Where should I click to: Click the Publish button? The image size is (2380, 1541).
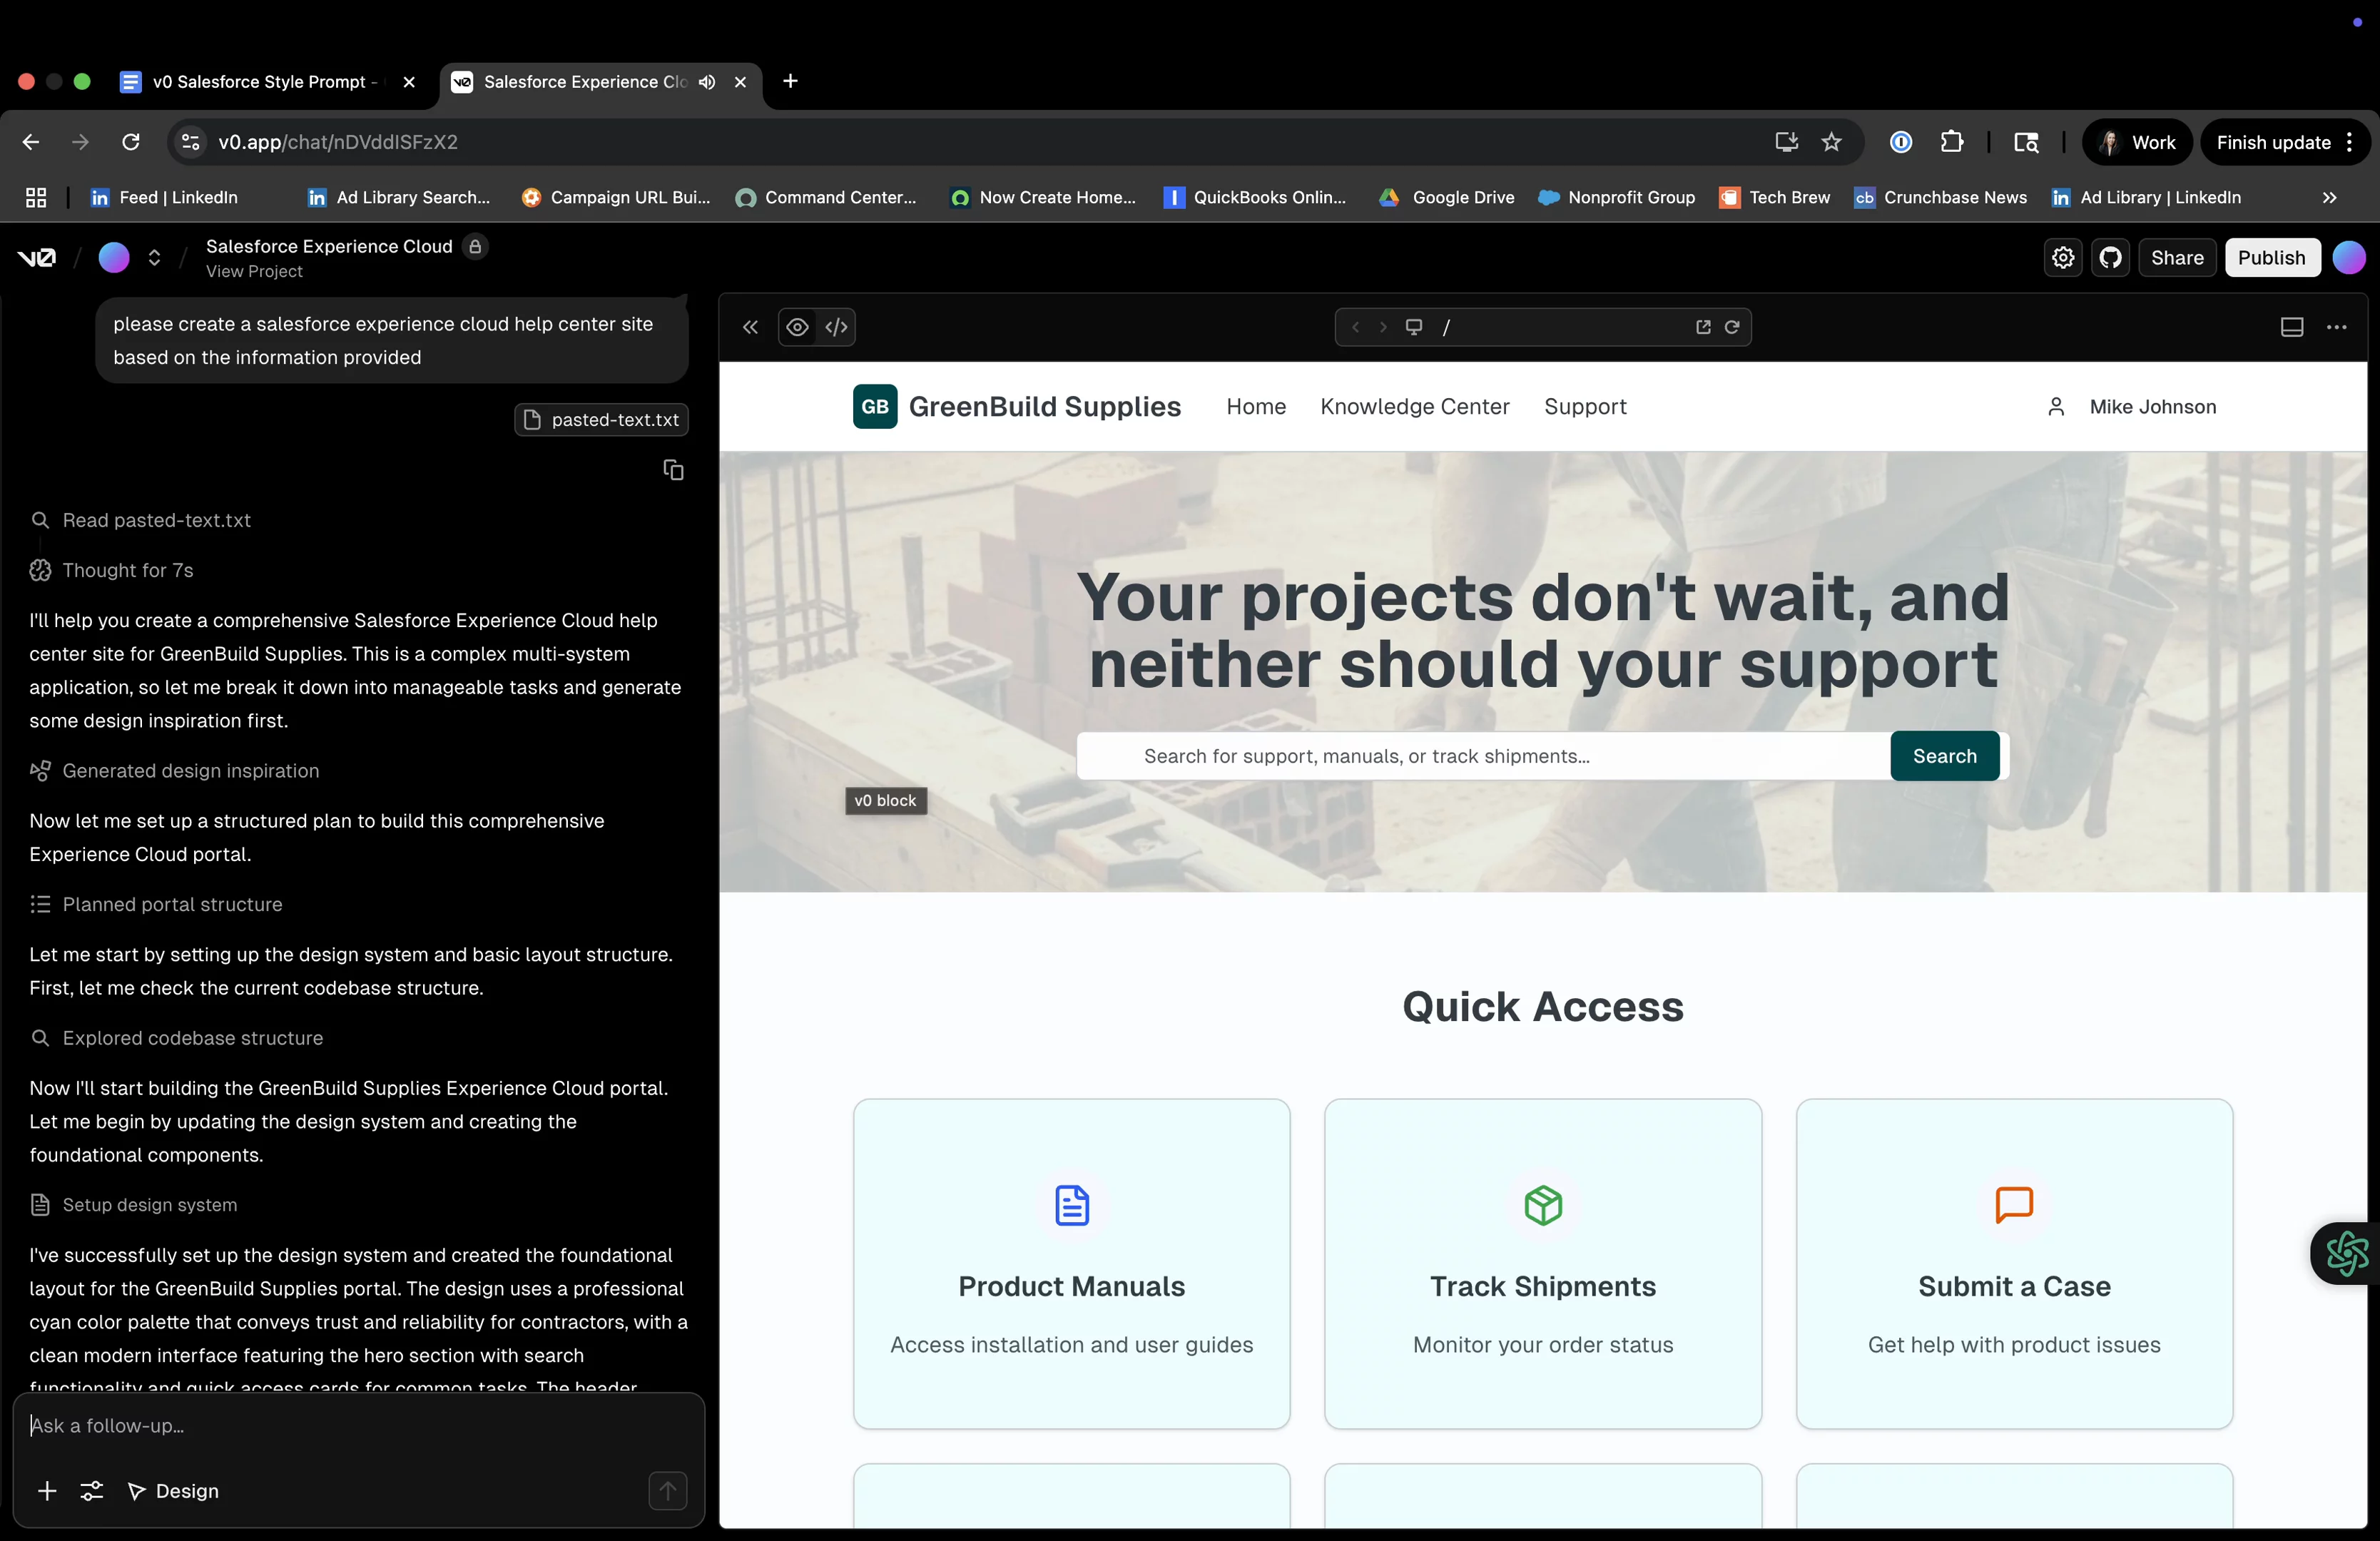(2271, 258)
